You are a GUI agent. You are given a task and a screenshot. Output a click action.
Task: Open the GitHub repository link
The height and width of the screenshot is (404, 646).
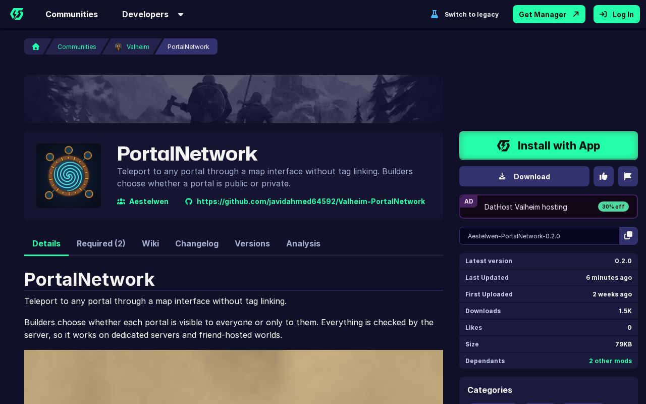pyautogui.click(x=305, y=201)
